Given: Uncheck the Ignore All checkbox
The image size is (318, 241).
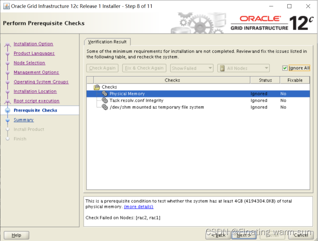Looking at the screenshot, I should (x=285, y=68).
